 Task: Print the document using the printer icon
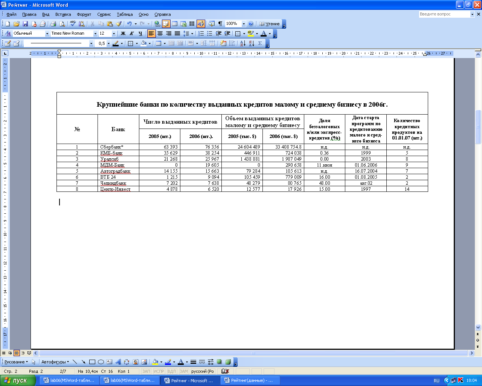pos(53,24)
